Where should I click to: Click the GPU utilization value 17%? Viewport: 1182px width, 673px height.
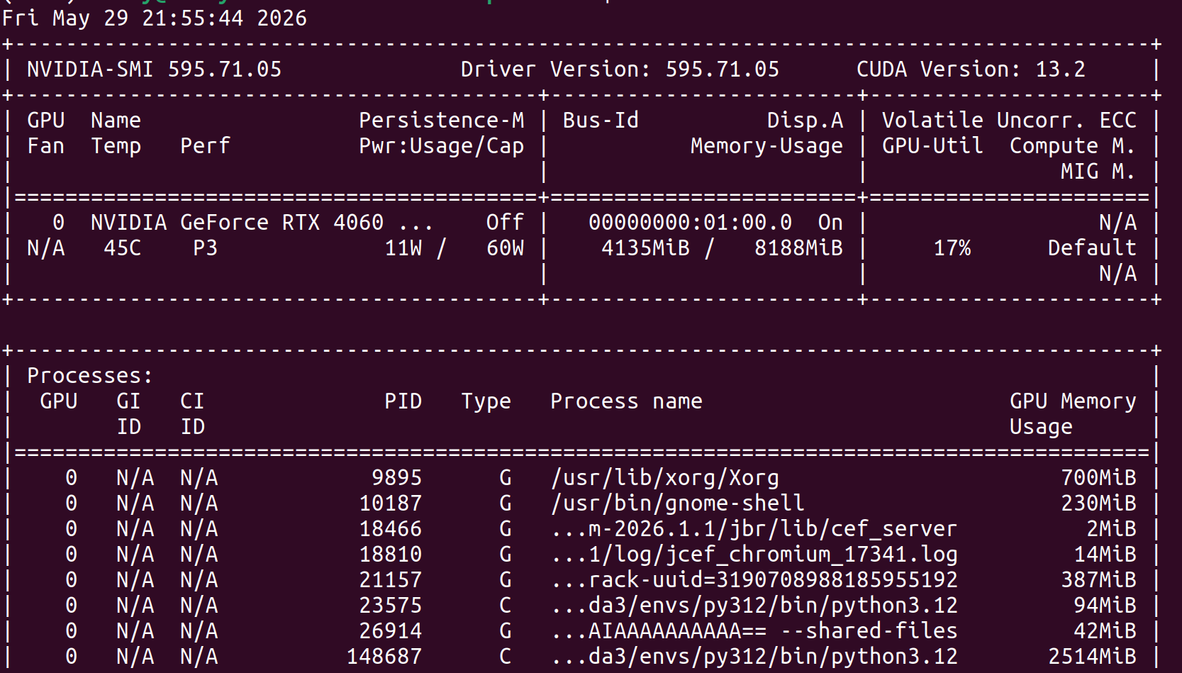[952, 248]
